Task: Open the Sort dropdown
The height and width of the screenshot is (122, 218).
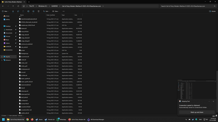Action: [46, 11]
